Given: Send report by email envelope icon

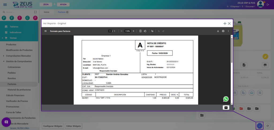Looking at the screenshot, I should (x=226, y=108).
